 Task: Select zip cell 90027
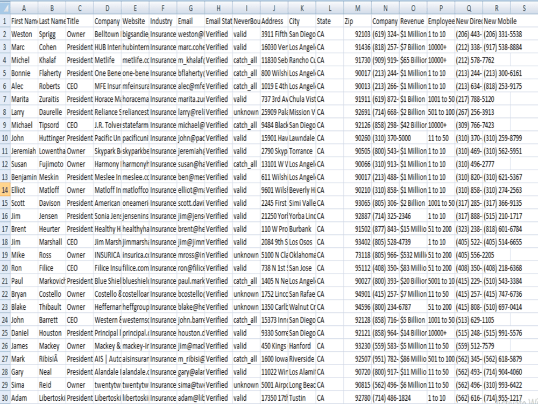tap(358, 281)
